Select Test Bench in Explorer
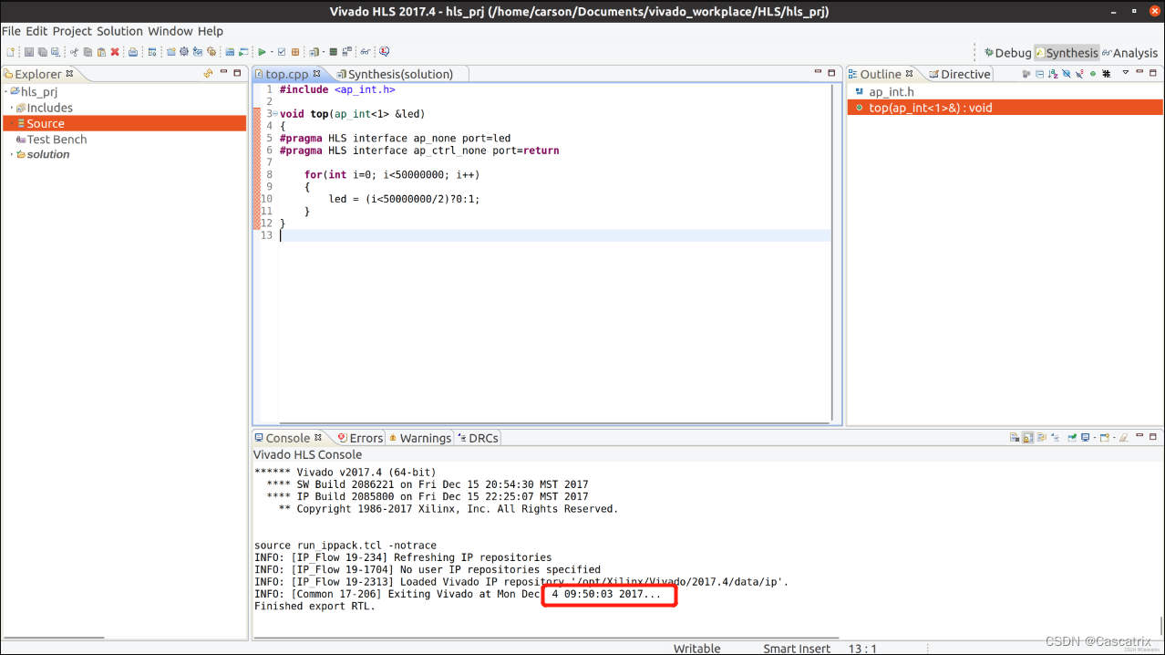 (x=57, y=140)
